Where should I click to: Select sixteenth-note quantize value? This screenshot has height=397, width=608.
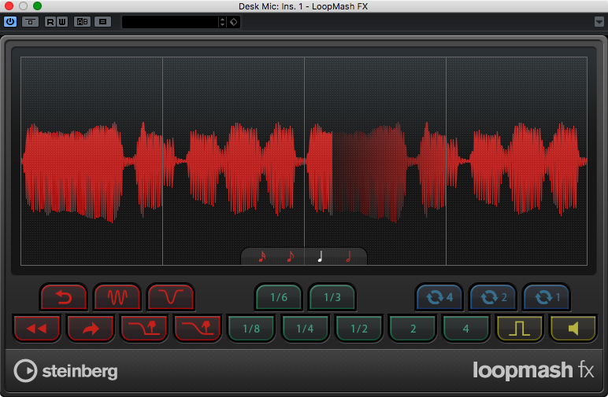[262, 256]
